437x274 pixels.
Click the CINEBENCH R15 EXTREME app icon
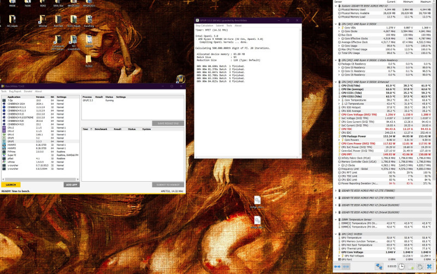(x=4, y=117)
